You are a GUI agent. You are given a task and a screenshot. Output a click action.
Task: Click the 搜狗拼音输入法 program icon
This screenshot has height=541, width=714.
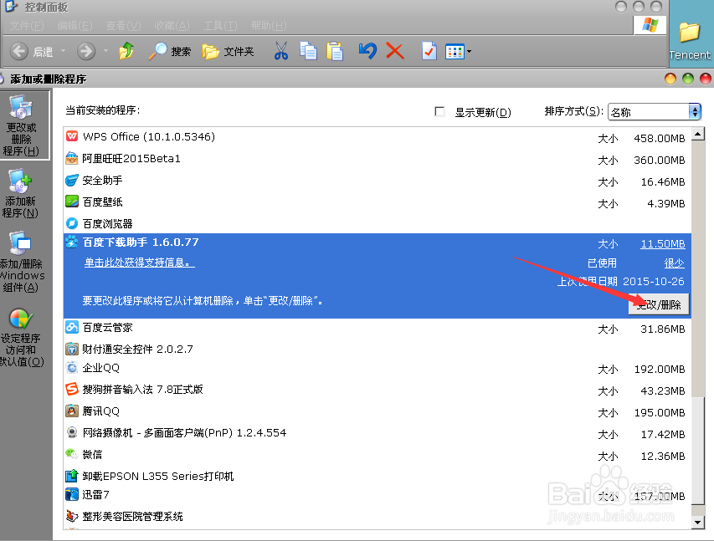click(x=72, y=389)
